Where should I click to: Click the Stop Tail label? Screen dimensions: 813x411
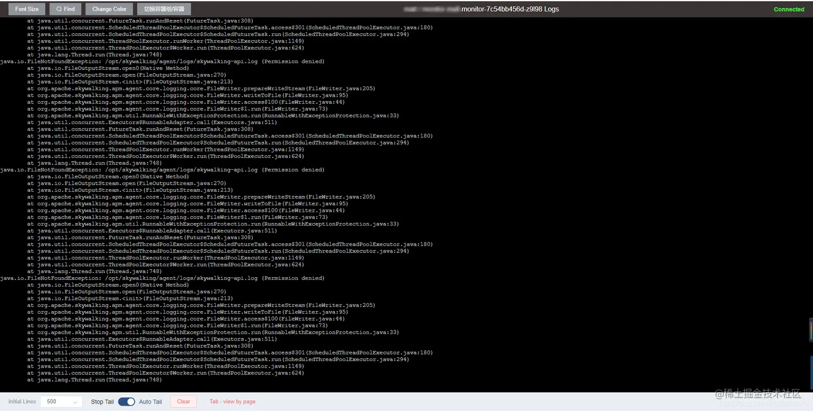click(x=102, y=402)
